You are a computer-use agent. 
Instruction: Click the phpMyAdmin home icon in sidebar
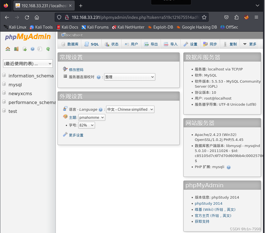point(8,49)
